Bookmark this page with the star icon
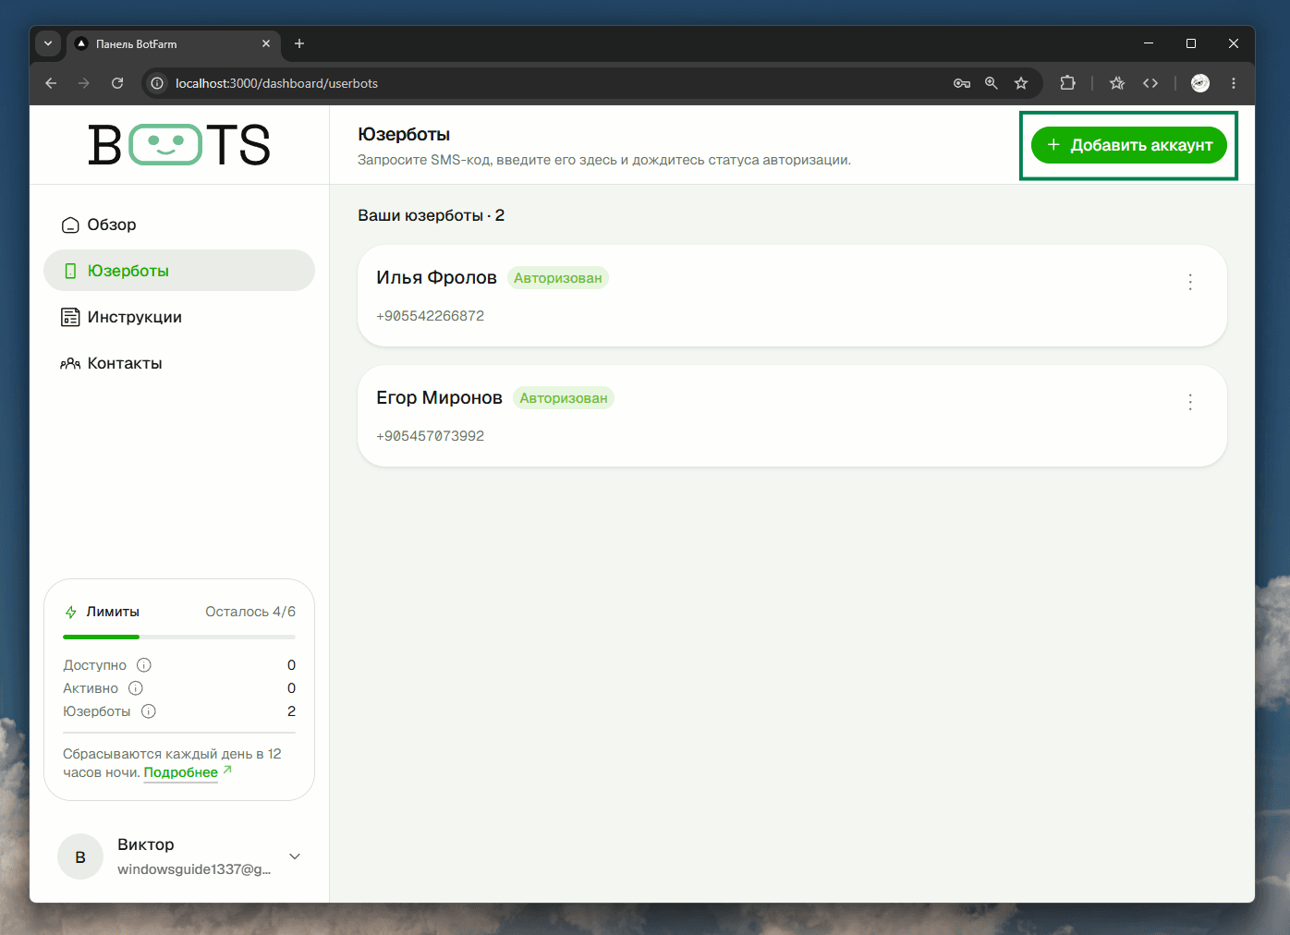Screen dimensions: 1290x935 (x=1021, y=83)
